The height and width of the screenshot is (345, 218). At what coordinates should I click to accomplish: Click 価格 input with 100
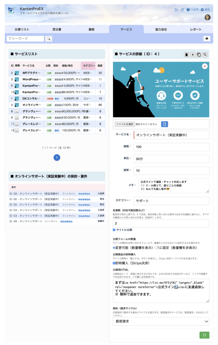coord(172,147)
